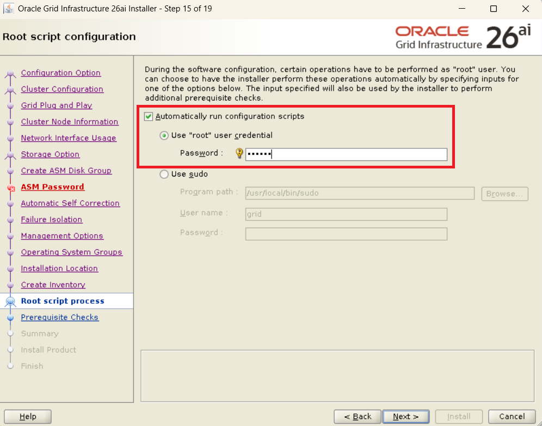Click the ASM Password error step icon
This screenshot has width=542, height=426.
click(x=10, y=187)
